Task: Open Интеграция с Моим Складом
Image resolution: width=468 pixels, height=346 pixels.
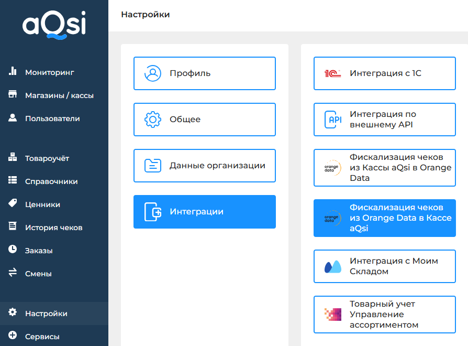Action: point(384,266)
